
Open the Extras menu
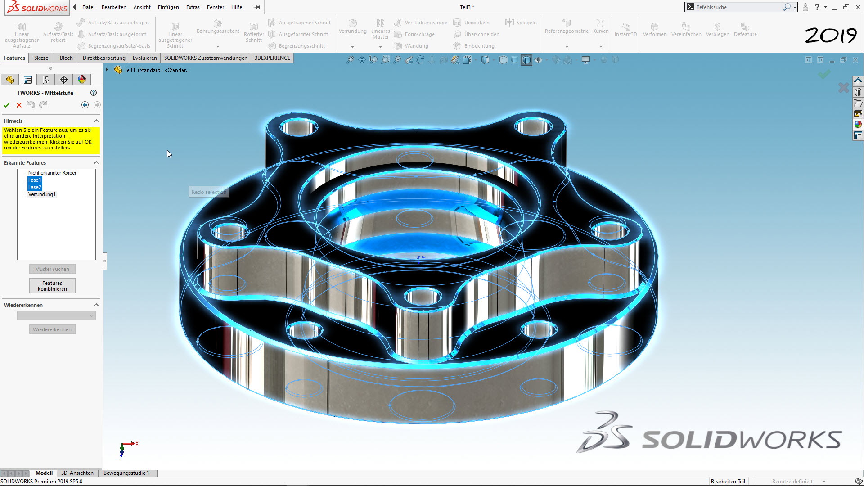193,7
